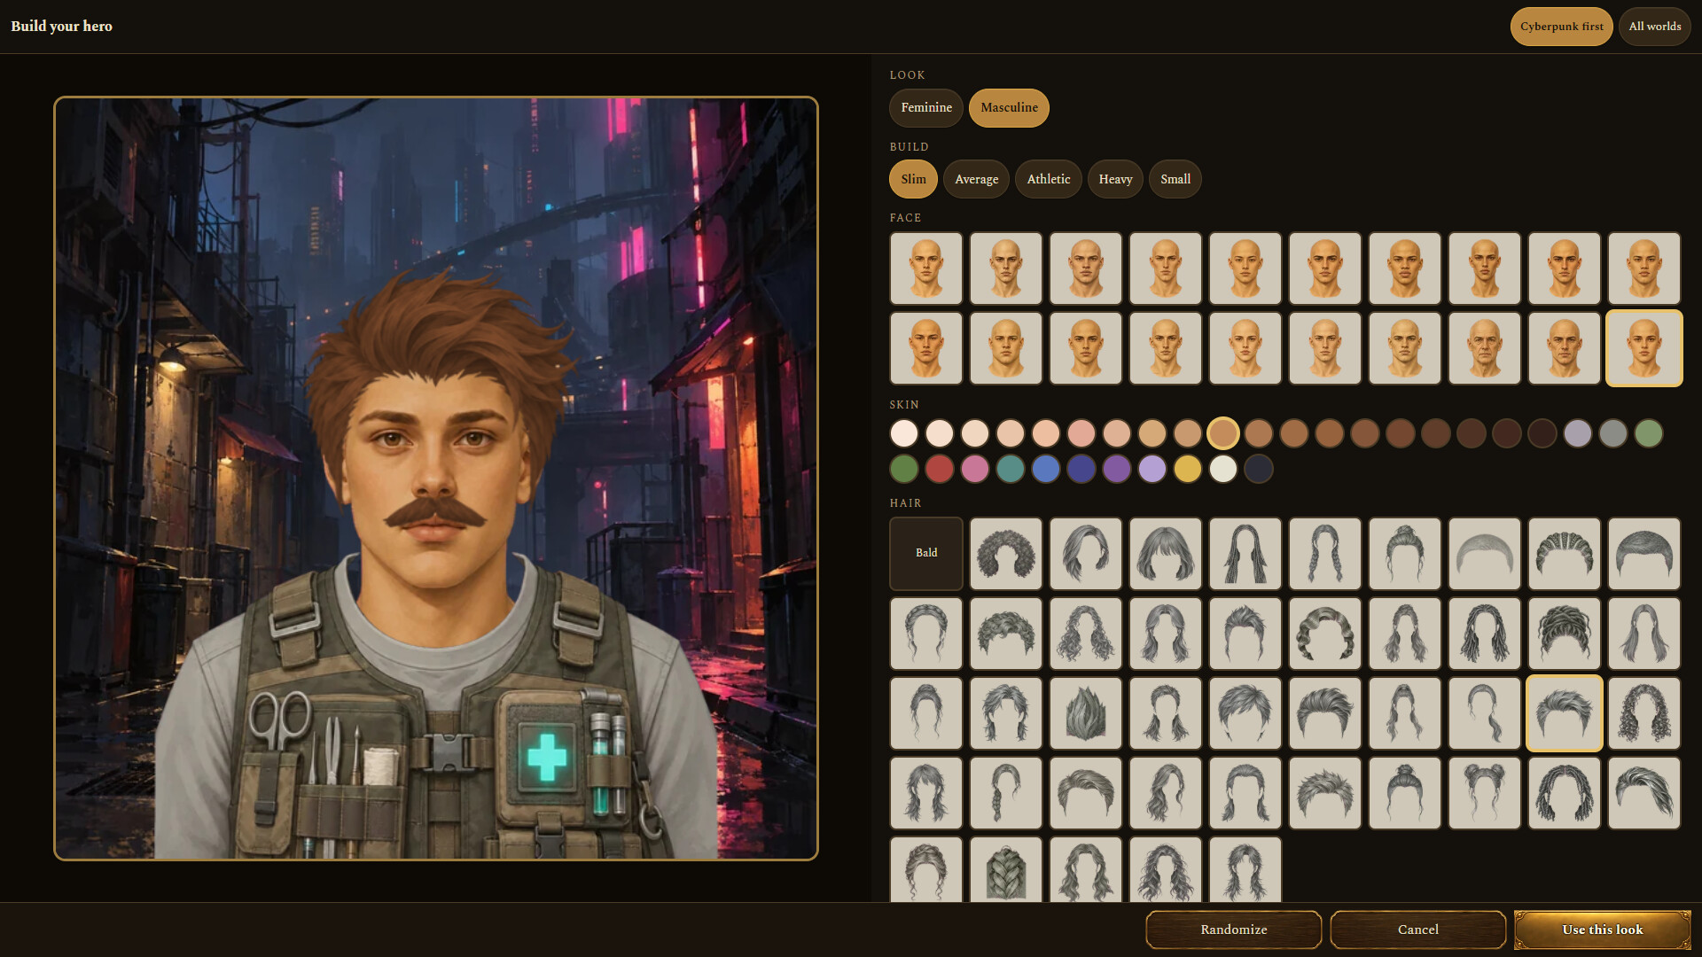Choose the messy spiky short hair in fourth row
Viewport: 1702px width, 957px height.
[x=1325, y=792]
